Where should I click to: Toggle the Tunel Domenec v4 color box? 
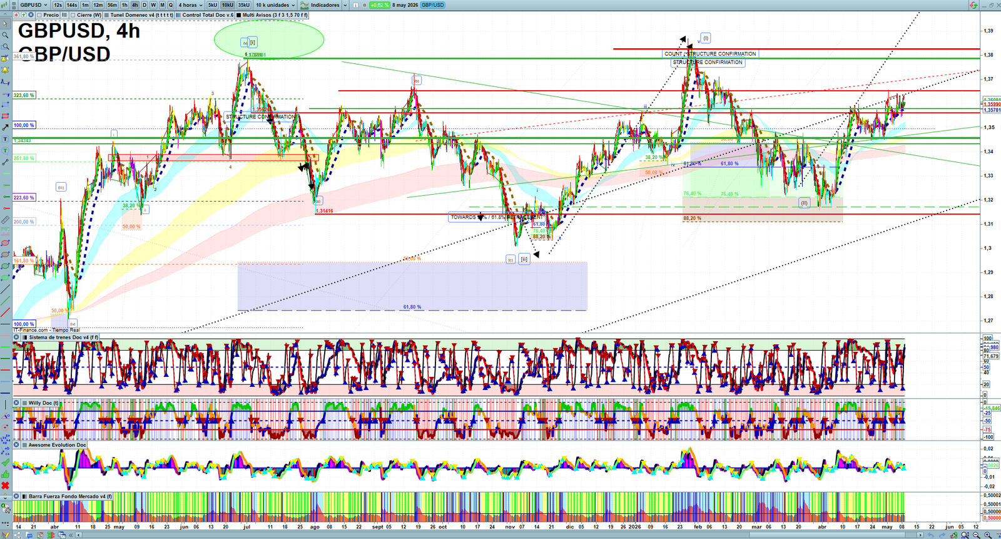[x=106, y=15]
